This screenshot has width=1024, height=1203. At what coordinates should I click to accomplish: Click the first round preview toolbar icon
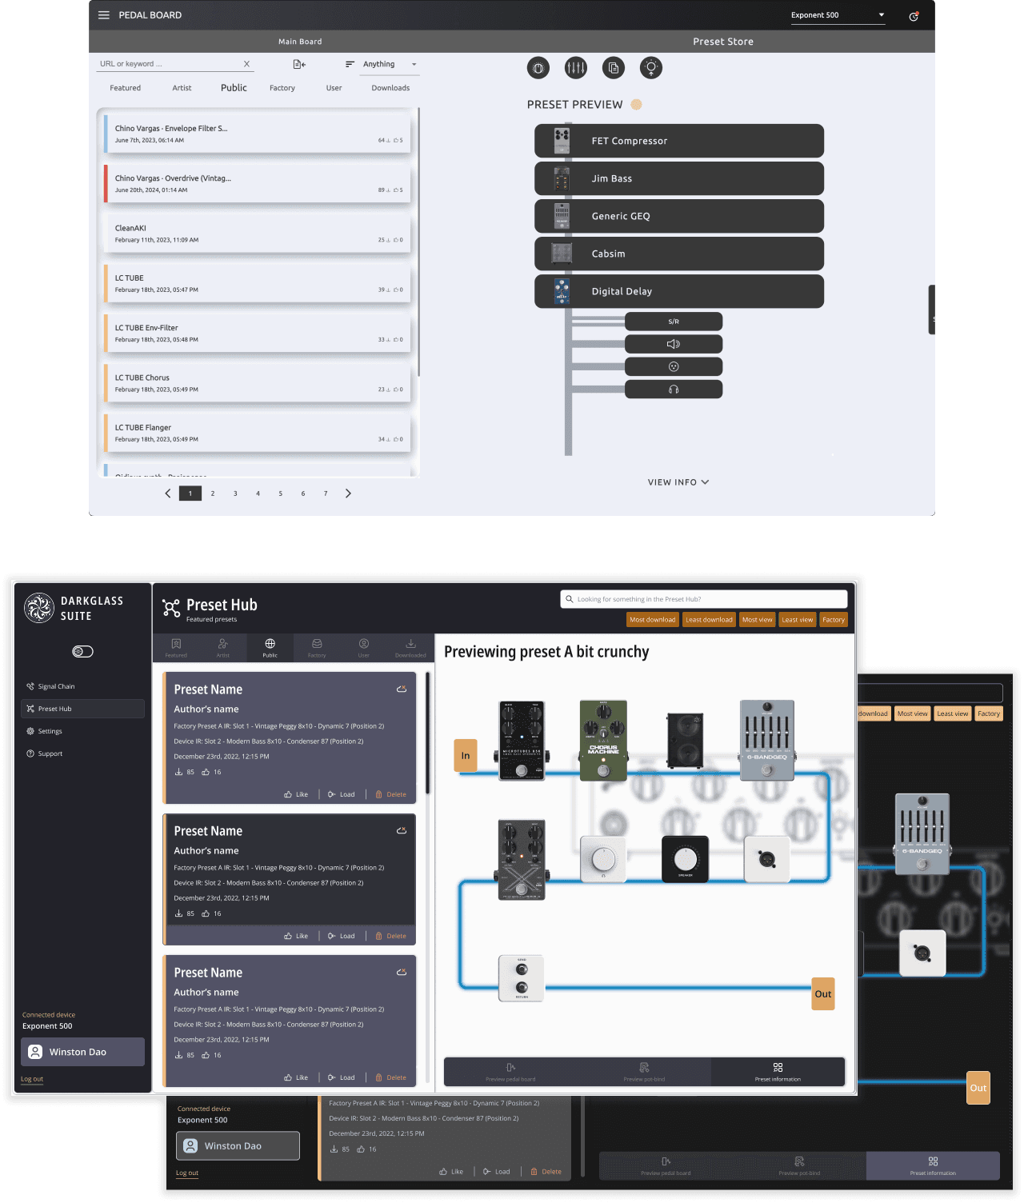(538, 68)
